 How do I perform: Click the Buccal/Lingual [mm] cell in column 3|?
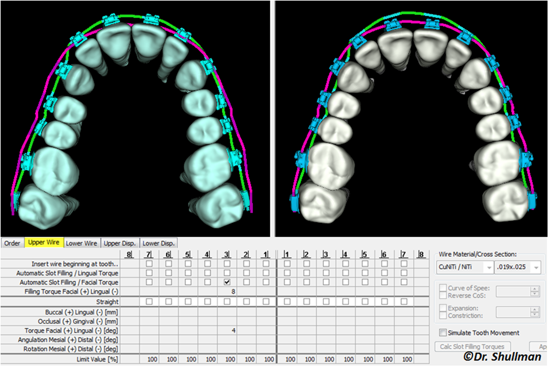[227, 312]
